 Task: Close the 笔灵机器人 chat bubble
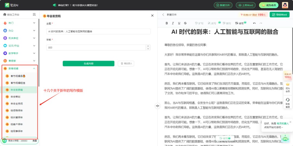(x=290, y=122)
